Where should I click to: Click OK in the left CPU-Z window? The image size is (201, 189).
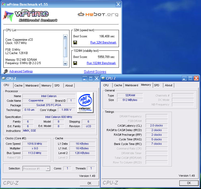point(89,183)
